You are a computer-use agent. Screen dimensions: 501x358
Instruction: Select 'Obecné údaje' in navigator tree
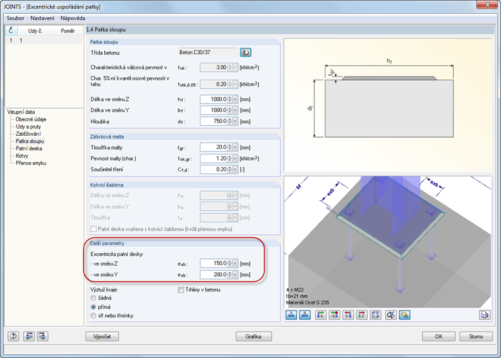pyautogui.click(x=31, y=119)
